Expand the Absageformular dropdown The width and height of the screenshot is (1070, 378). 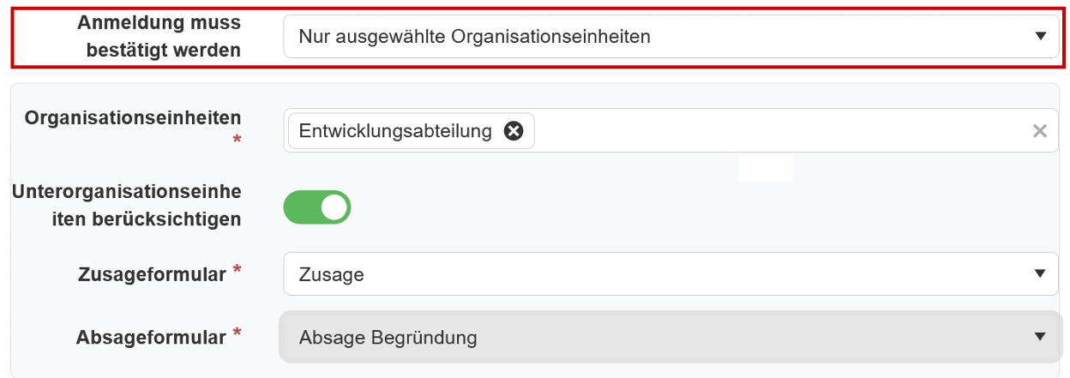tap(670, 337)
